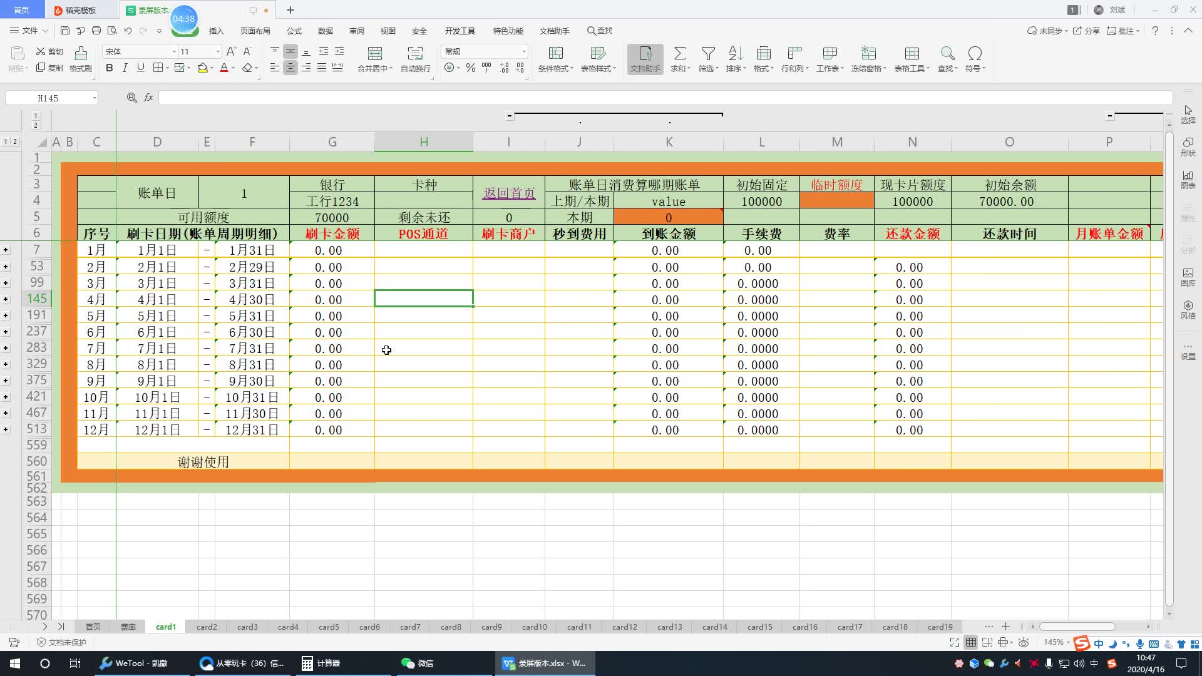Image resolution: width=1202 pixels, height=676 pixels.
Task: Click the 返回首页 hyperlink cell
Action: (x=509, y=193)
